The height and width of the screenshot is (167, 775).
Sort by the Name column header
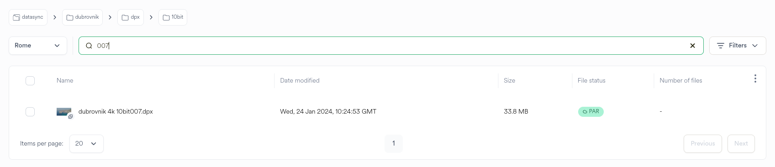[x=65, y=80]
